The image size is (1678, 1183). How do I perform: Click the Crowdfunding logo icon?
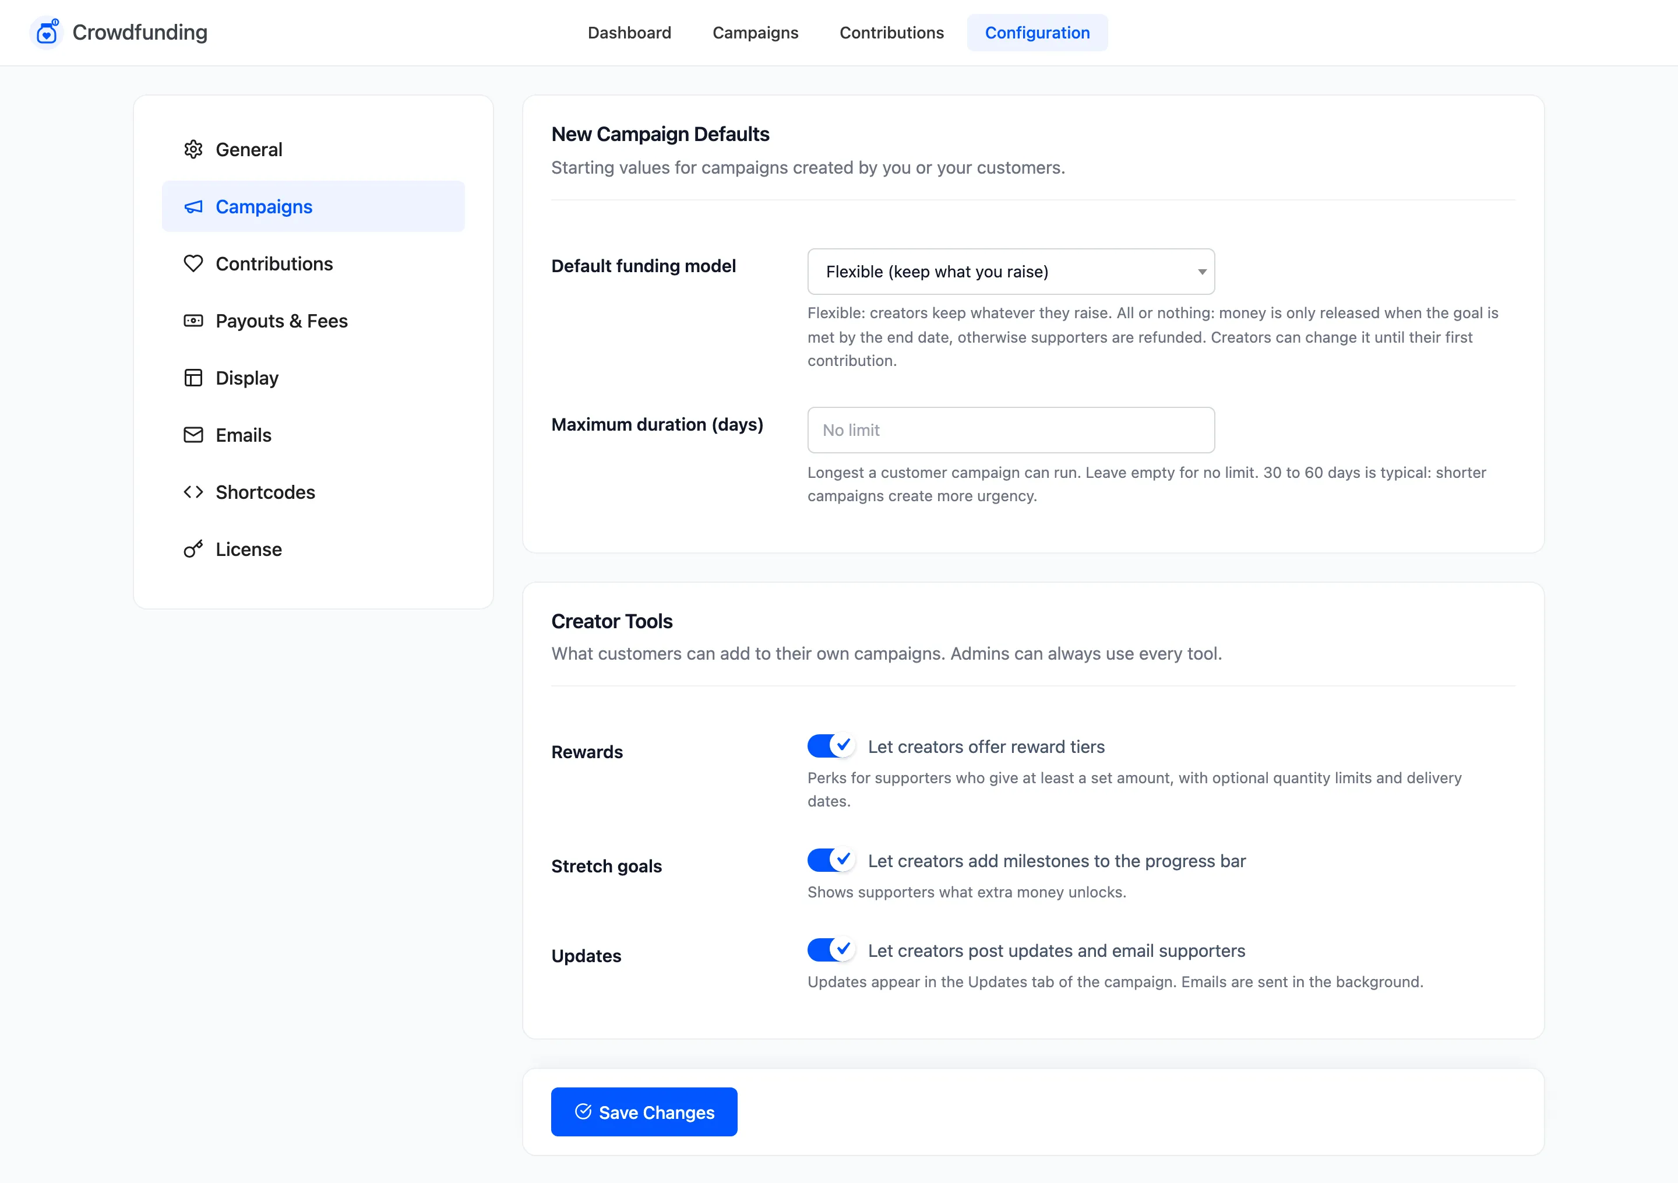click(x=47, y=32)
